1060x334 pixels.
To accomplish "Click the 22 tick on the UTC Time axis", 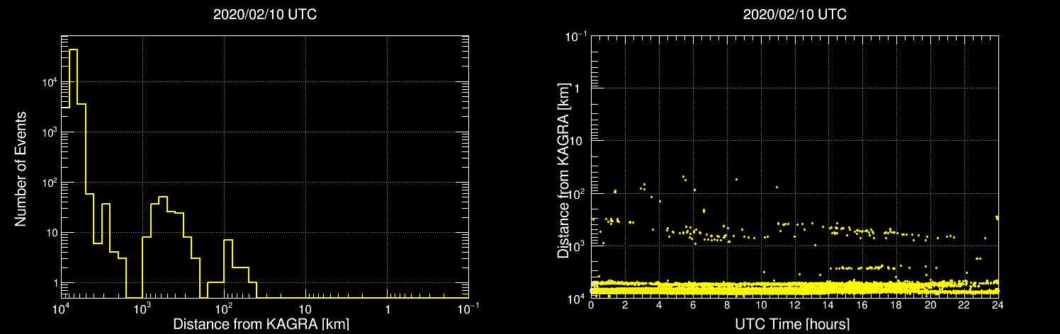I will tap(964, 305).
